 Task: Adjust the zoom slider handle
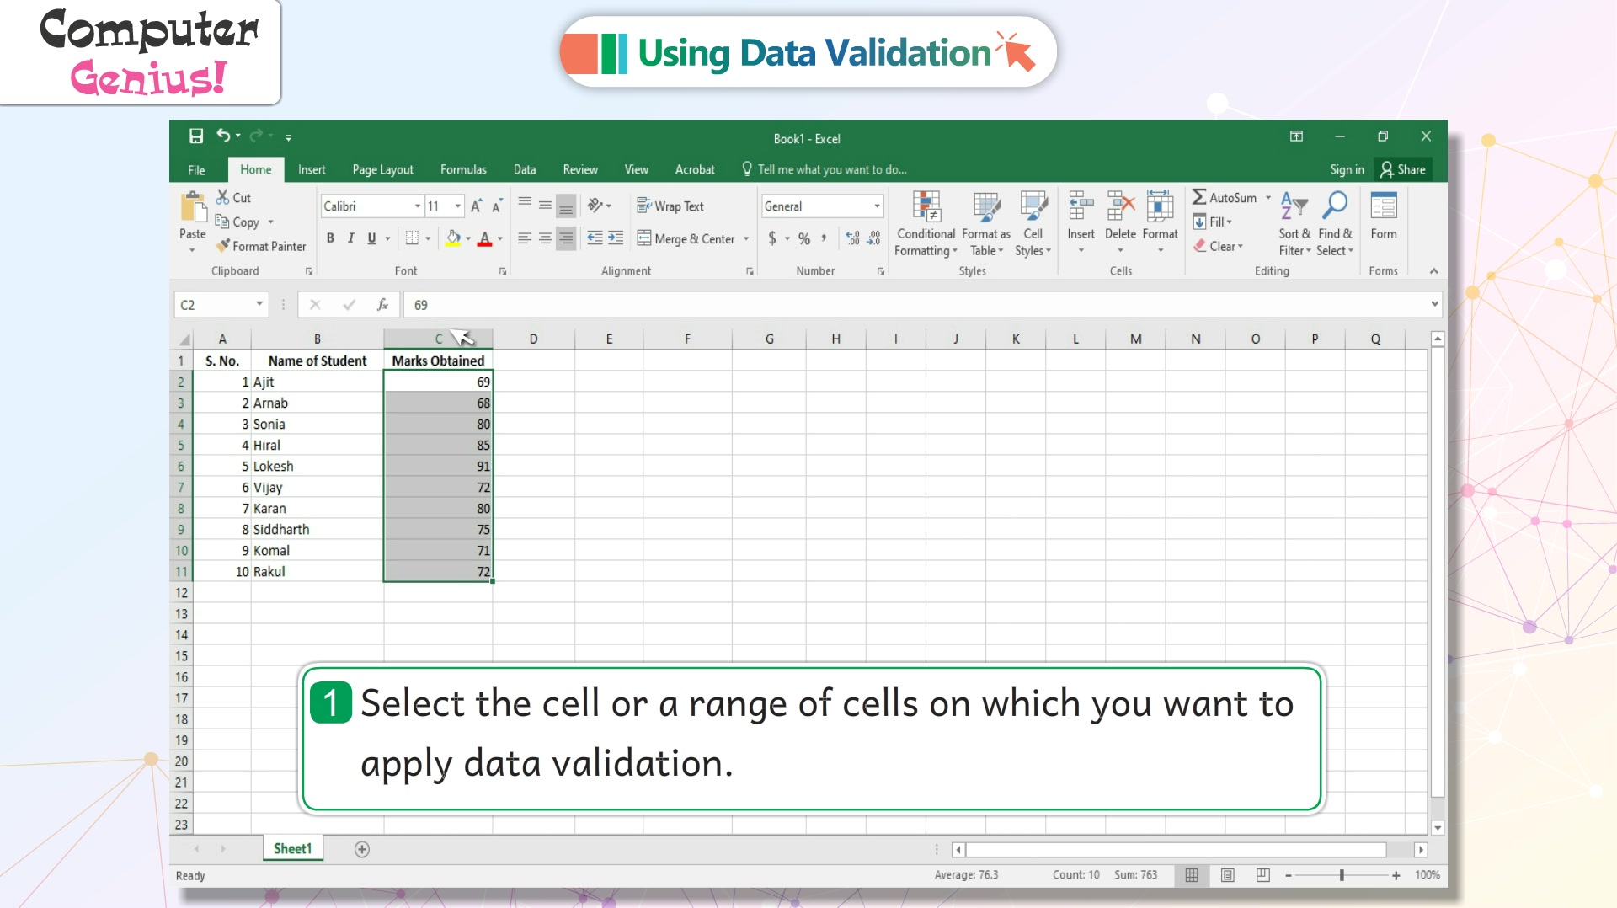tap(1342, 875)
